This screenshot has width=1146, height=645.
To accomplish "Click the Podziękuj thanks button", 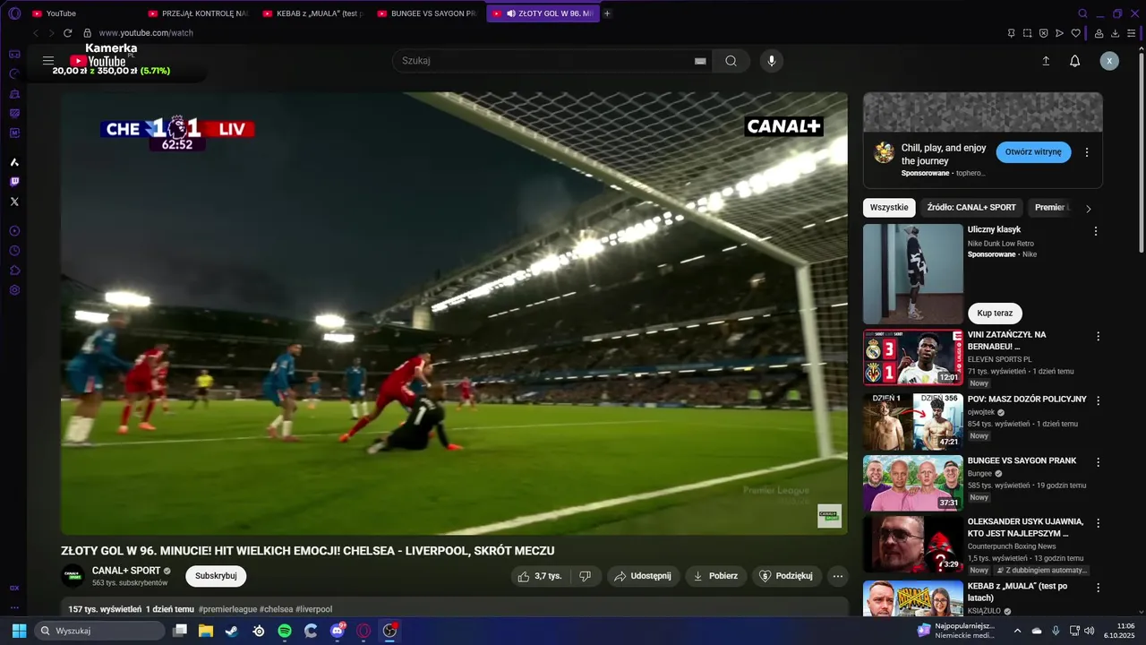I will pos(786,576).
